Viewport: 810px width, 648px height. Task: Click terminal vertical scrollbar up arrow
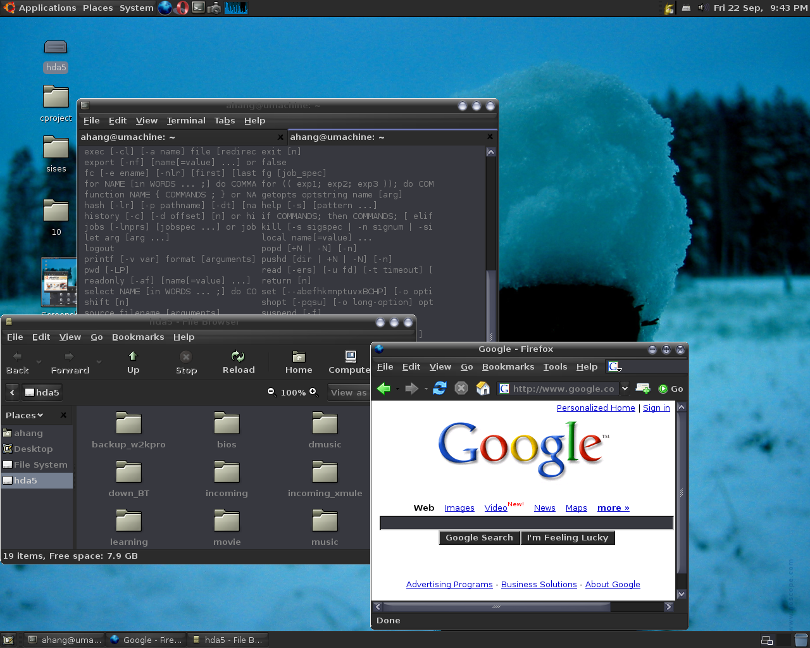pyautogui.click(x=490, y=152)
